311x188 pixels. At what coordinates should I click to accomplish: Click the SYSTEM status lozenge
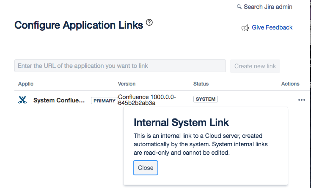point(206,99)
